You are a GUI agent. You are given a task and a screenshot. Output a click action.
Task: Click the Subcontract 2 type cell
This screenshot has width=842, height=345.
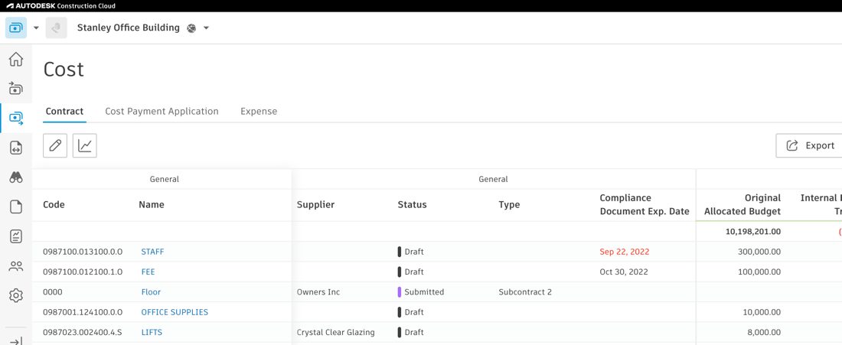click(x=525, y=292)
